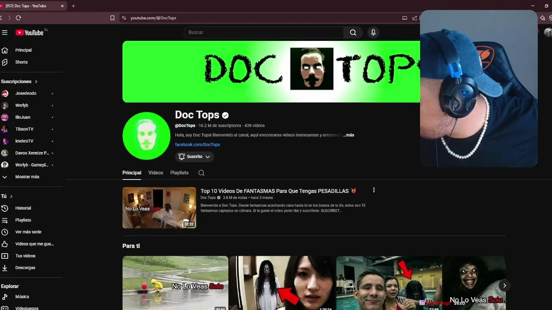Open browser screen cast icon
Image resolution: width=552 pixels, height=310 pixels.
tap(405, 18)
